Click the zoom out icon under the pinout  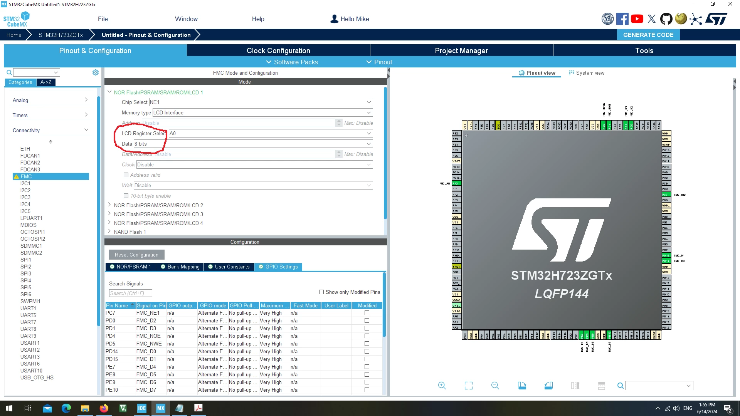click(495, 386)
